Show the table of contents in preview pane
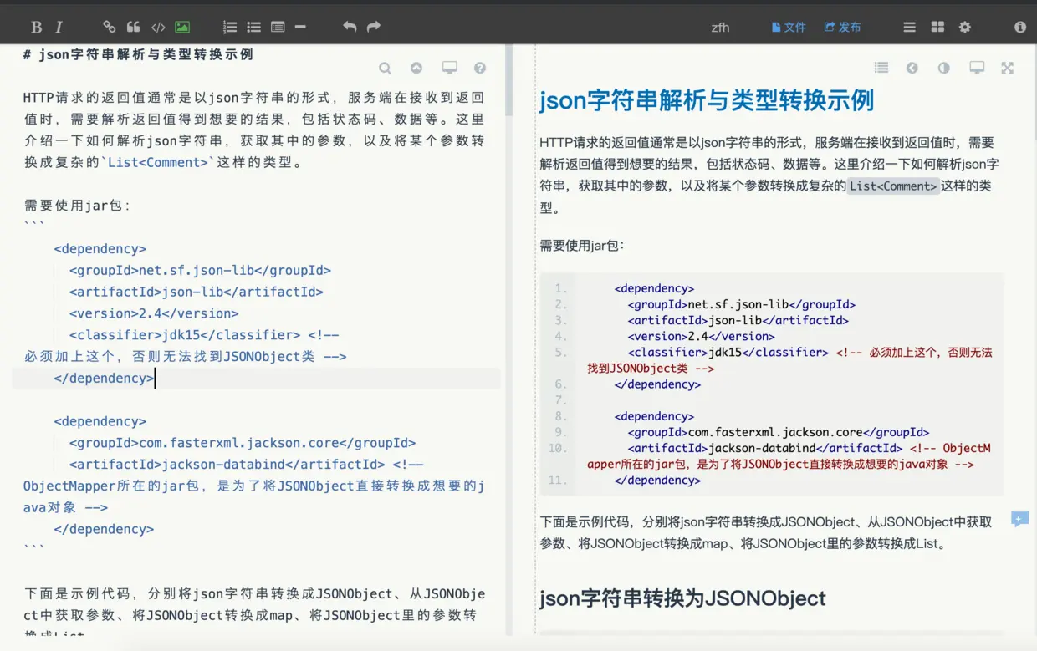 881,68
